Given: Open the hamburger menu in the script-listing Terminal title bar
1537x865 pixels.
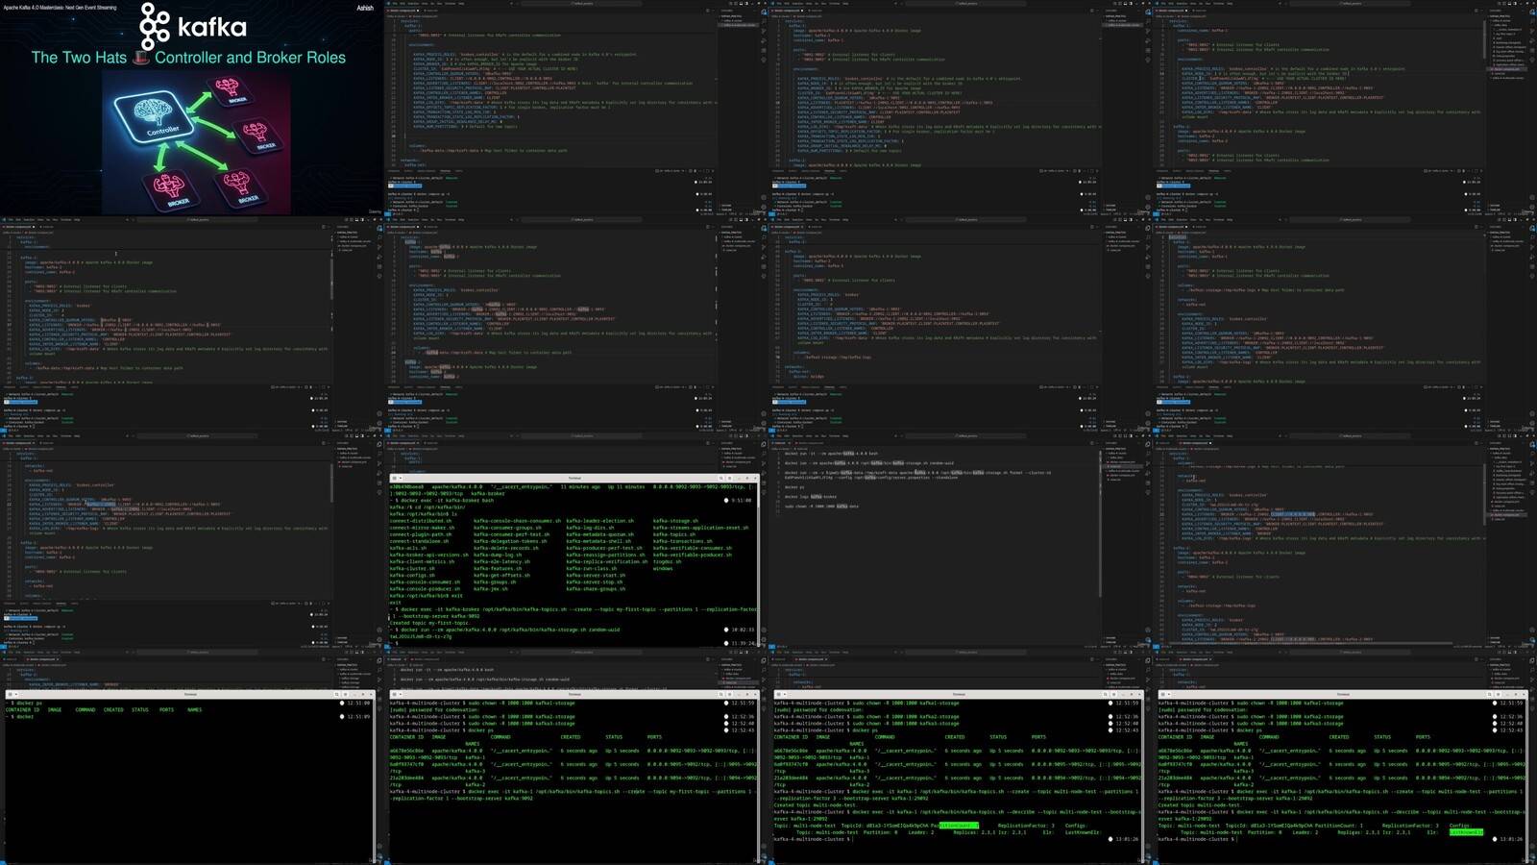Looking at the screenshot, I should click(x=730, y=478).
